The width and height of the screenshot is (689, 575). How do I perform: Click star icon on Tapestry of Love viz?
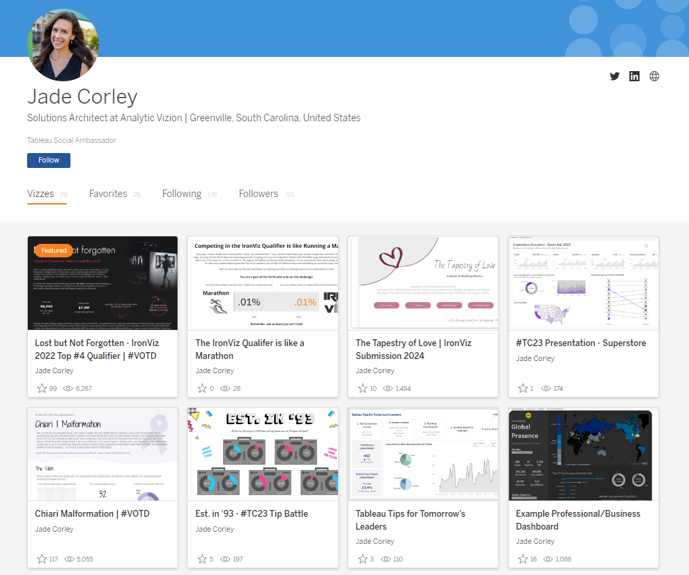[x=362, y=389]
